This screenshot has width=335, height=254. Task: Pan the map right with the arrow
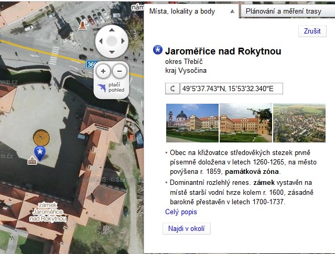123,41
